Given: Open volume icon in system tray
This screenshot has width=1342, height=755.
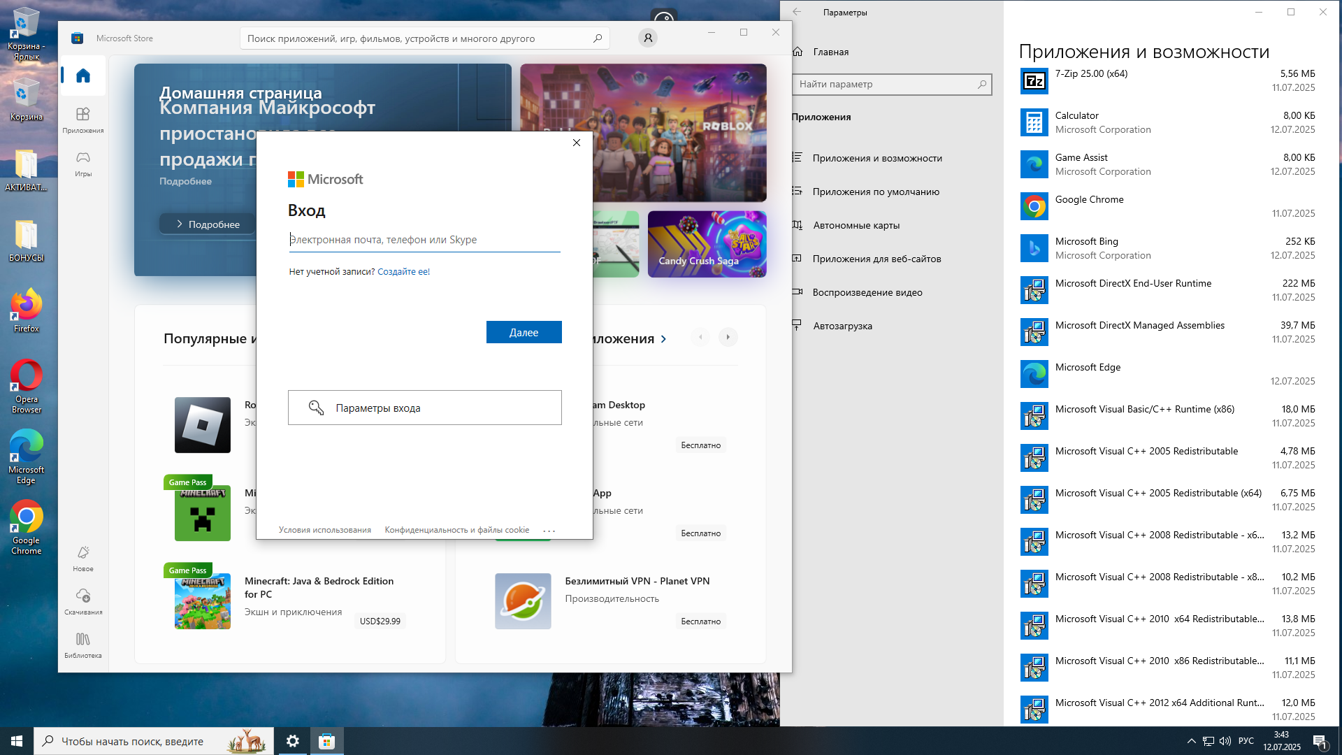Looking at the screenshot, I should click(1225, 741).
